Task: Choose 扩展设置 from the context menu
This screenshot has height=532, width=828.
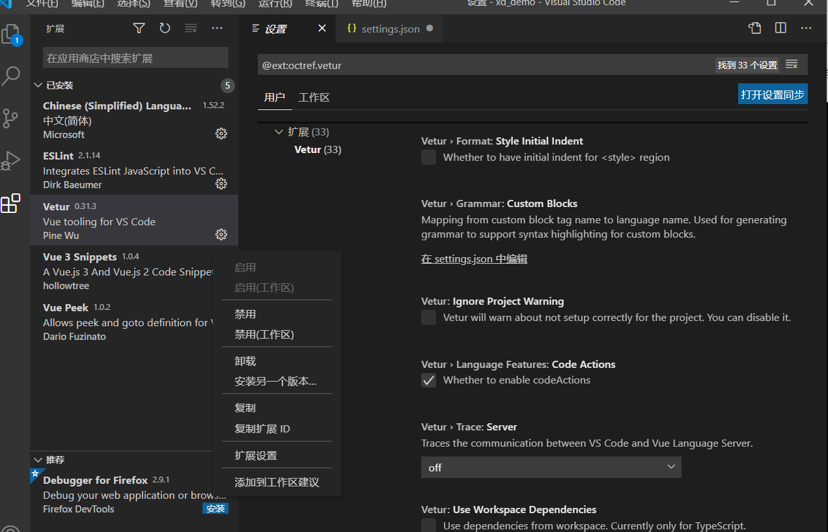Action: tap(277, 456)
